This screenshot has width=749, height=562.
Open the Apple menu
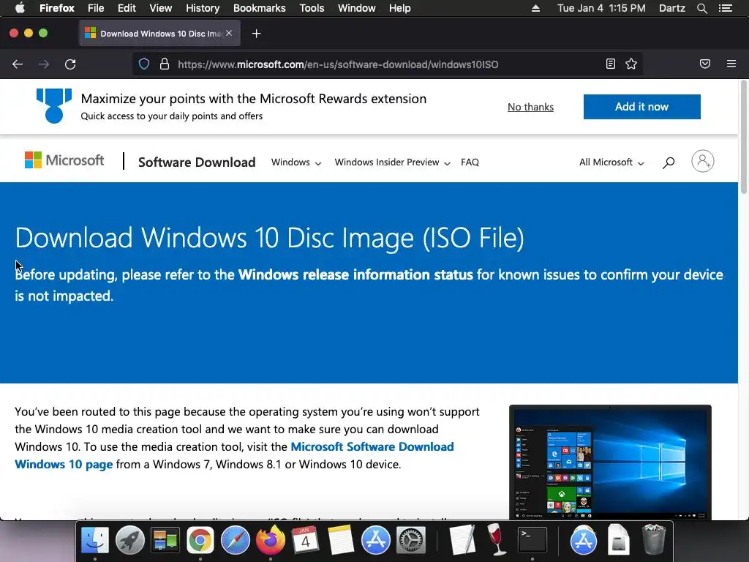coord(20,8)
